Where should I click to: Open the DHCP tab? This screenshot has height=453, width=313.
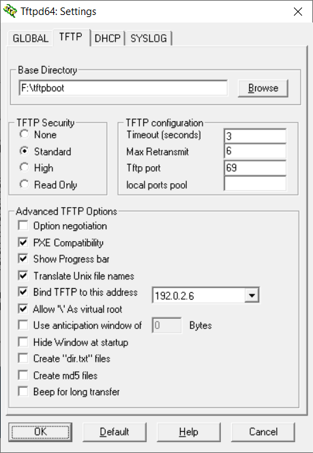pos(107,38)
